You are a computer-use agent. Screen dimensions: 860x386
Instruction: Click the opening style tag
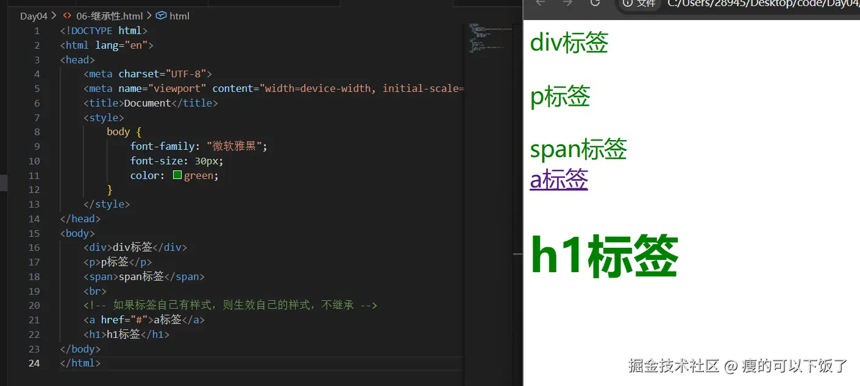104,118
